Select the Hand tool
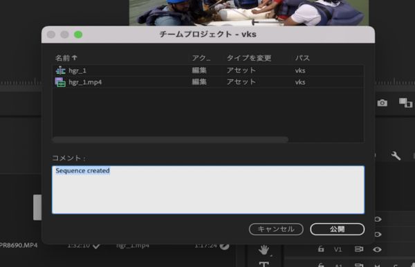The height and width of the screenshot is (267, 415). (x=264, y=250)
